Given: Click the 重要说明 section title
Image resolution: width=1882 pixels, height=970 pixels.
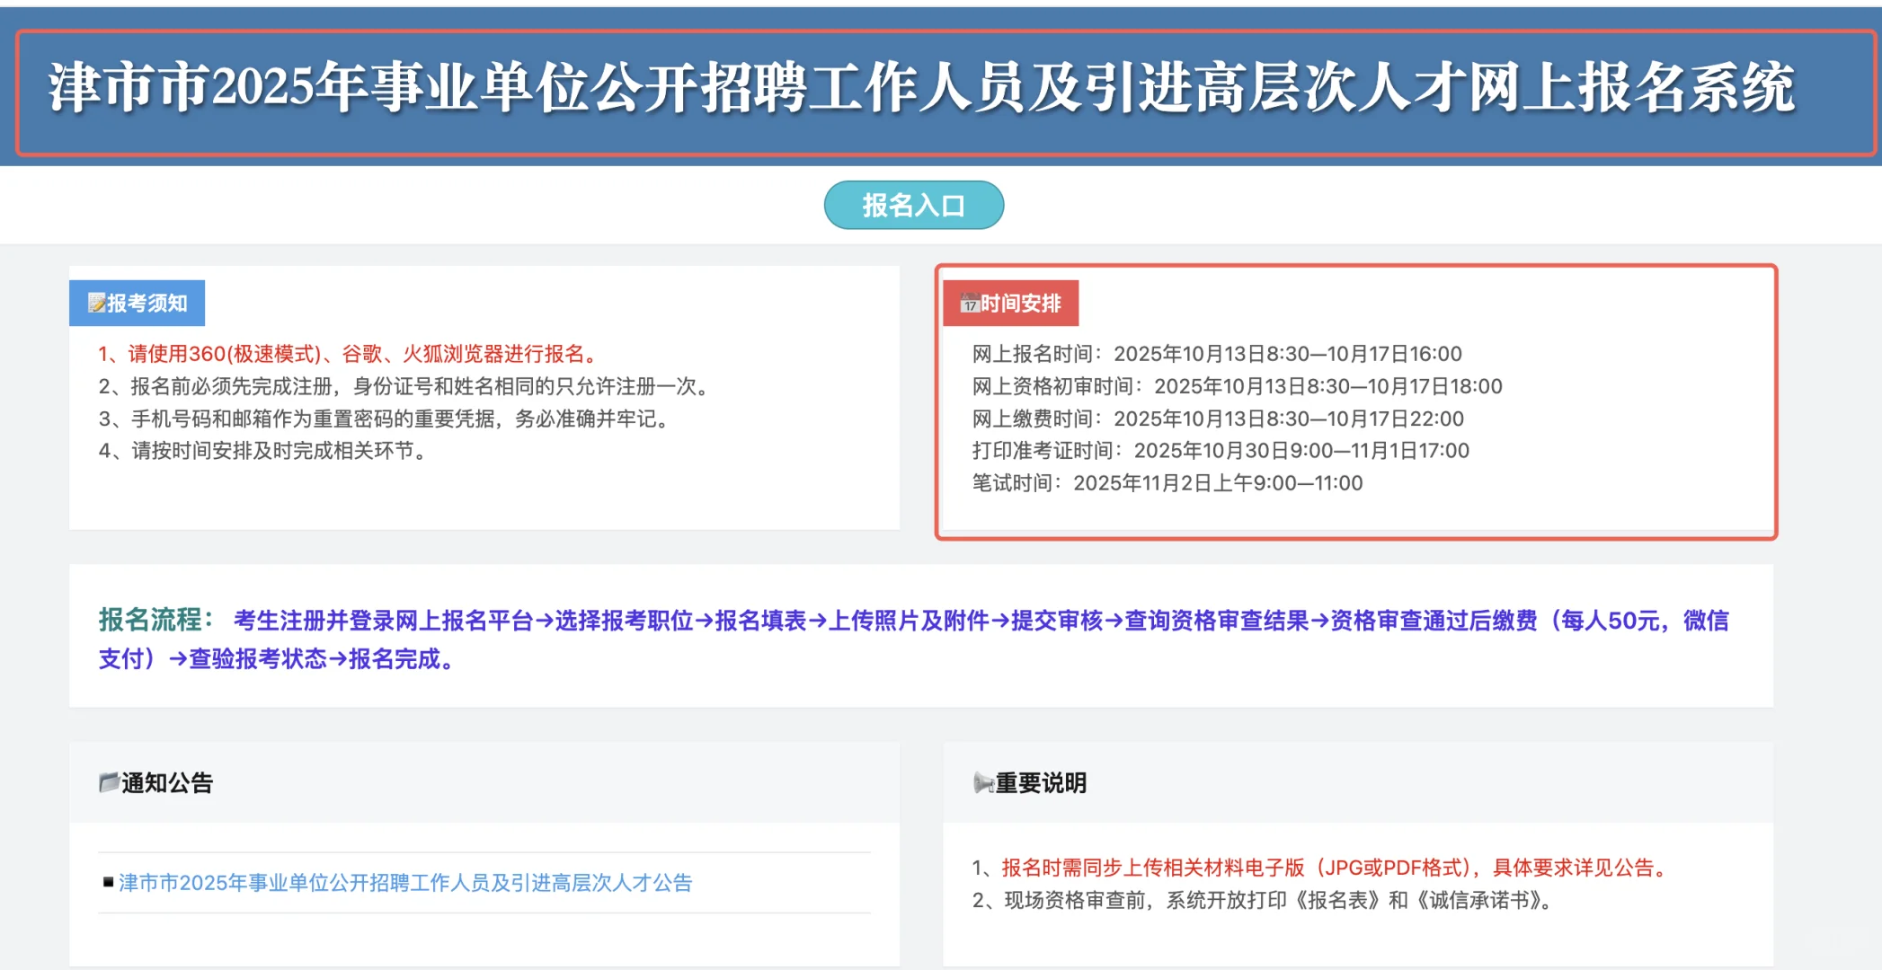Looking at the screenshot, I should point(1043,783).
